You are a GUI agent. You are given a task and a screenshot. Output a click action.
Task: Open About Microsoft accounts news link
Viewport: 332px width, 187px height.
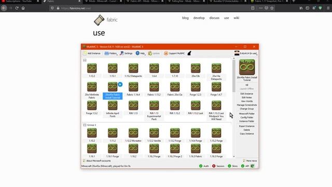click(96, 161)
